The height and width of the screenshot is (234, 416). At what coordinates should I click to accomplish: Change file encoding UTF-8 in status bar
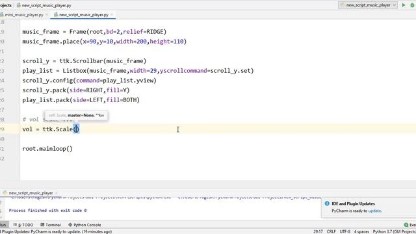tap(345, 231)
